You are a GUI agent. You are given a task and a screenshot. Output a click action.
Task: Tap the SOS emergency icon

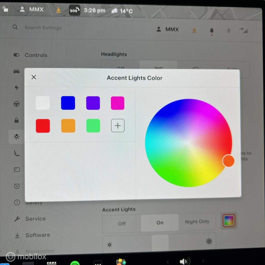tap(75, 11)
